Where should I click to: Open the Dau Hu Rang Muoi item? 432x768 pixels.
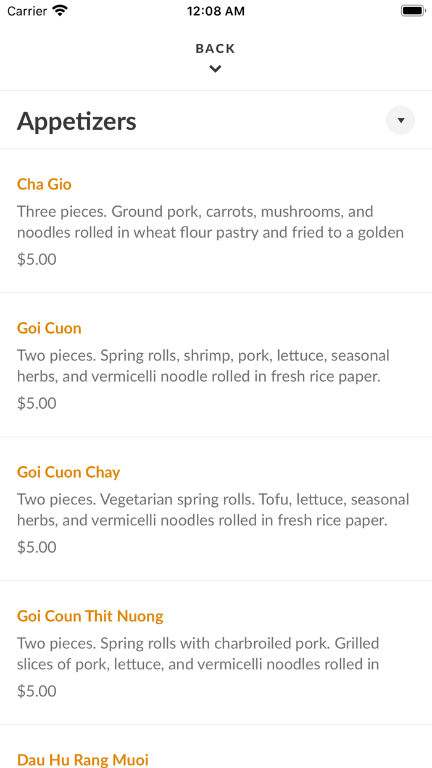(x=83, y=760)
